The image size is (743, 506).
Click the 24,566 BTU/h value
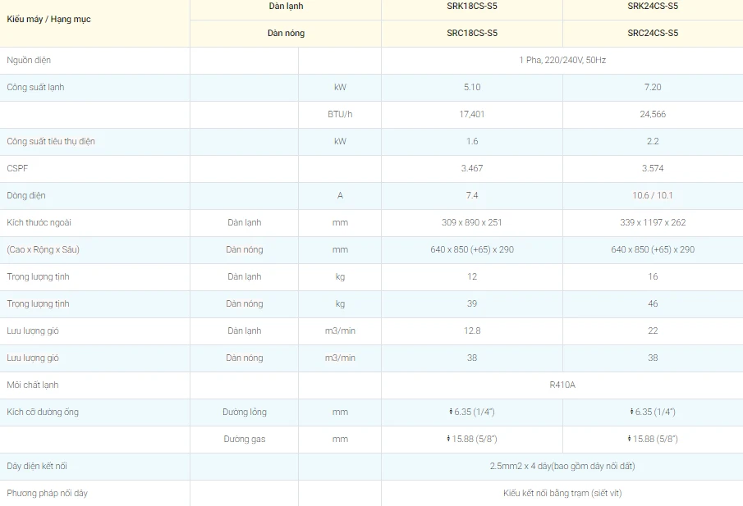coord(652,114)
